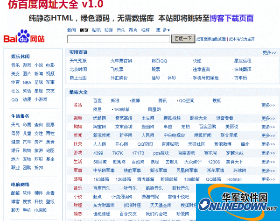
Task: Open 12306 link
Action: coord(214,162)
